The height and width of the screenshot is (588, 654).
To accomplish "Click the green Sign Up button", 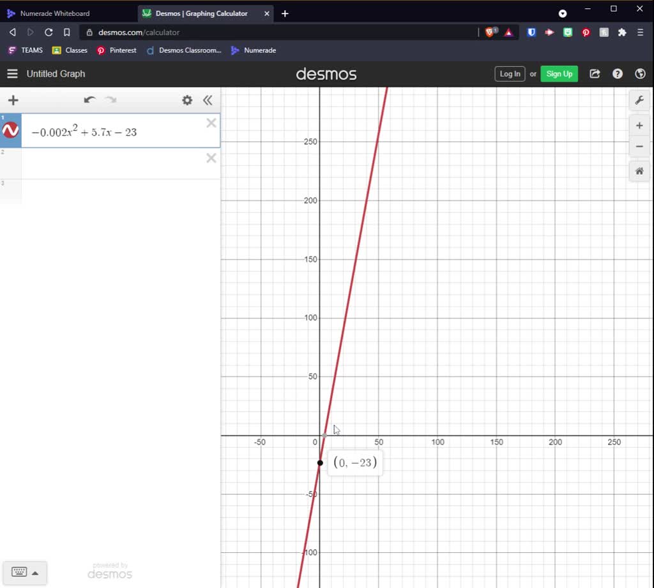I will pos(559,73).
